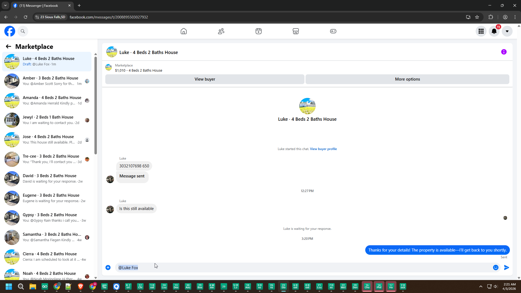Open the Windows Start menu
Image resolution: width=521 pixels, height=293 pixels.
9,286
